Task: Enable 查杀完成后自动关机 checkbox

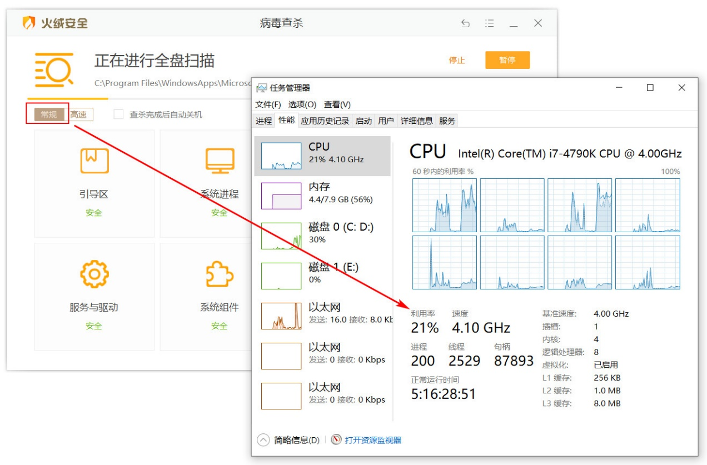Action: (x=118, y=114)
